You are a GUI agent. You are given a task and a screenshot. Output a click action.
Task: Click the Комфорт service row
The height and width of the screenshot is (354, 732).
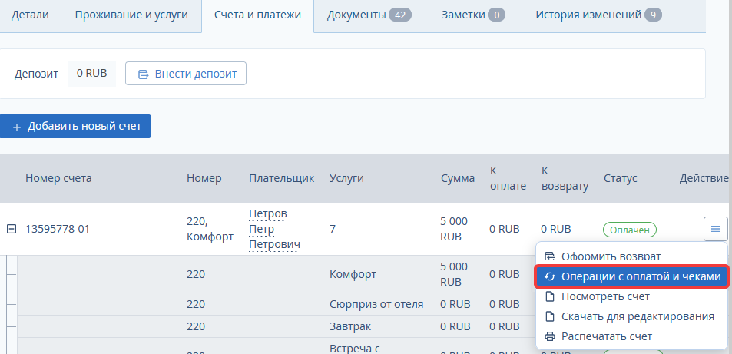click(x=353, y=274)
